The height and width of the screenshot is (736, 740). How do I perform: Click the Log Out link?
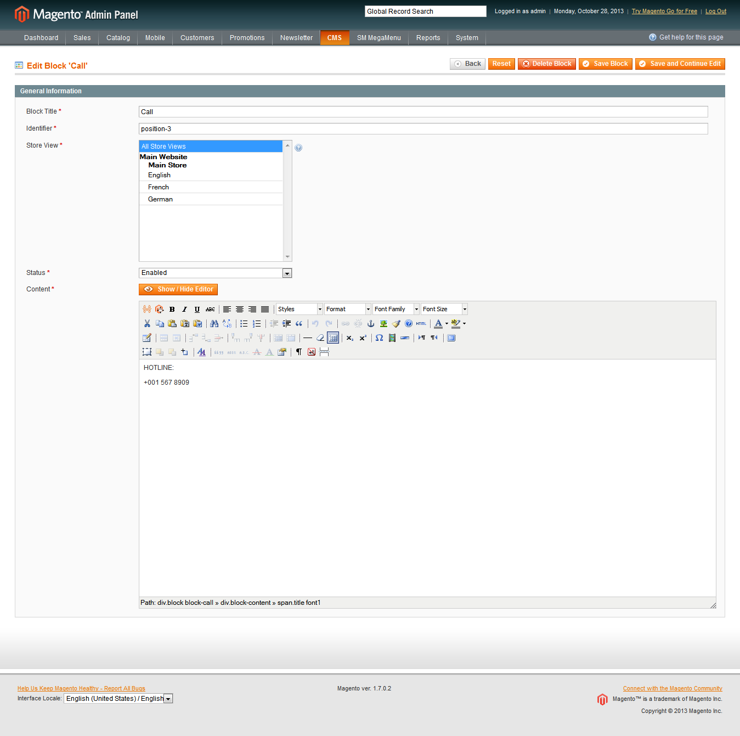click(x=716, y=11)
